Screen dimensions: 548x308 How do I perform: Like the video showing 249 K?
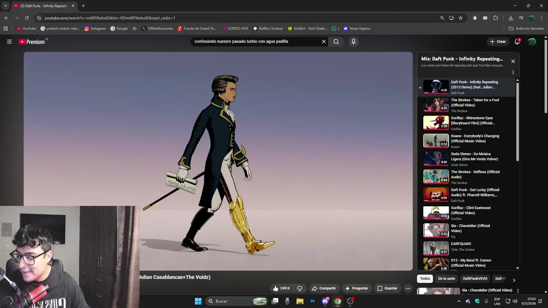coord(281,288)
